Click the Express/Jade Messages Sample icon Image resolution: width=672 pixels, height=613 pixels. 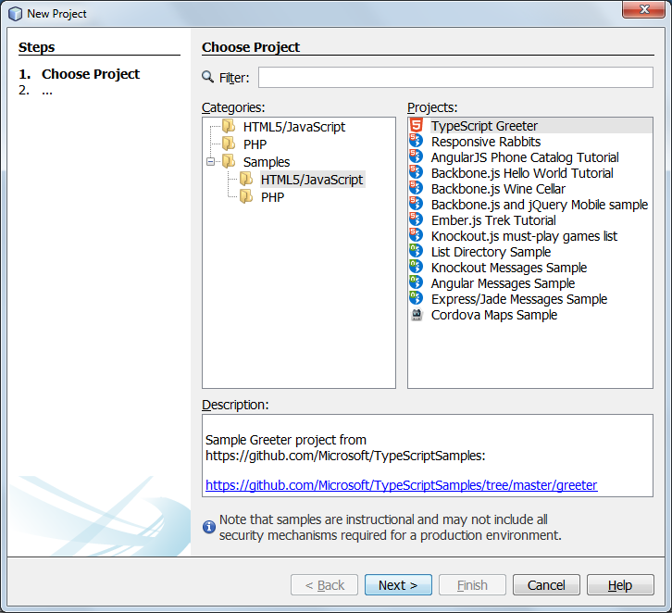pyautogui.click(x=417, y=298)
